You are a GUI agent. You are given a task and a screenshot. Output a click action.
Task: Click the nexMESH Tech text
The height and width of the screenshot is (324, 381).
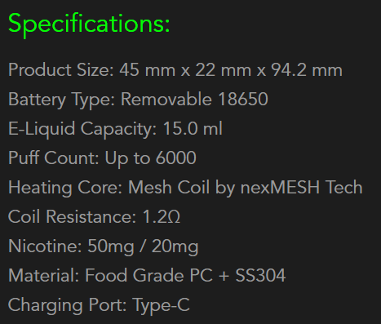[x=302, y=188]
